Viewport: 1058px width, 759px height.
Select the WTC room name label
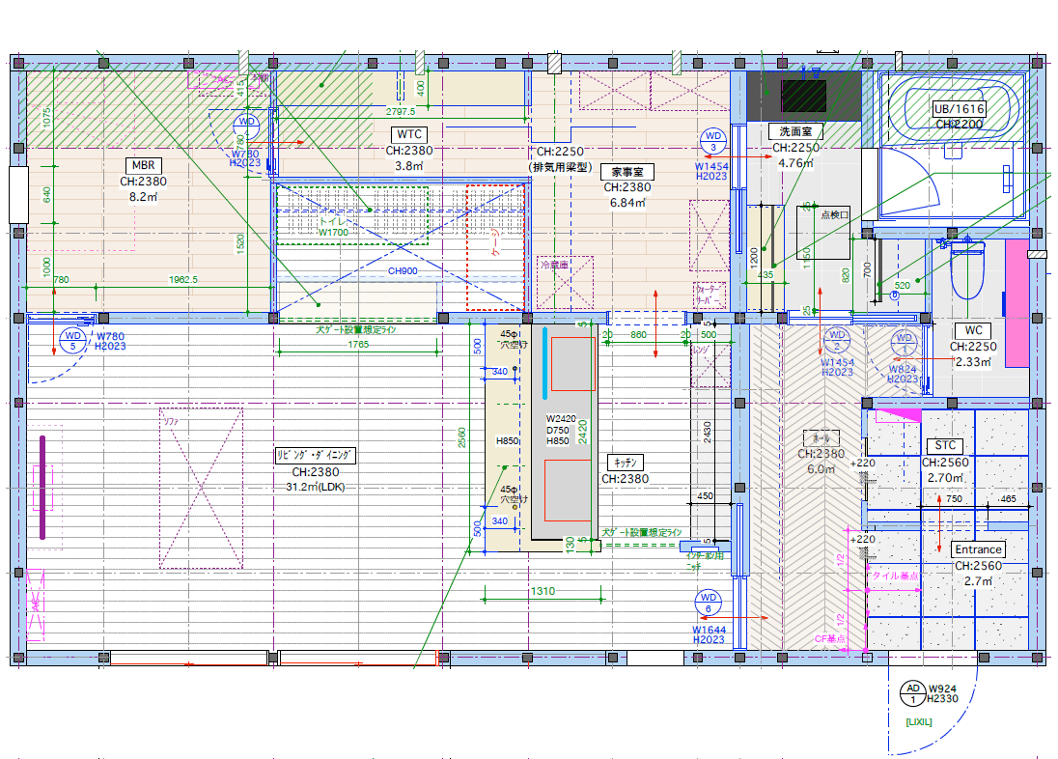[x=409, y=134]
